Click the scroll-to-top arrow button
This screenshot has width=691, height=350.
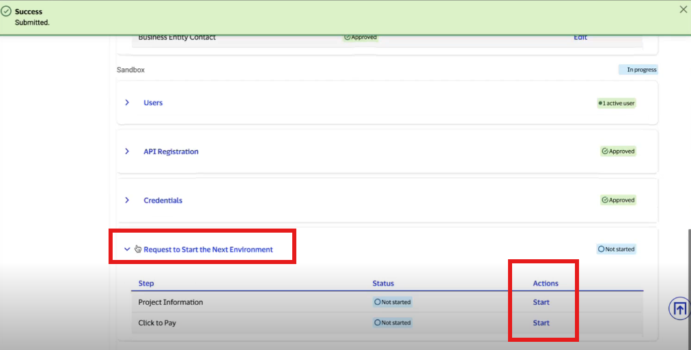click(679, 308)
